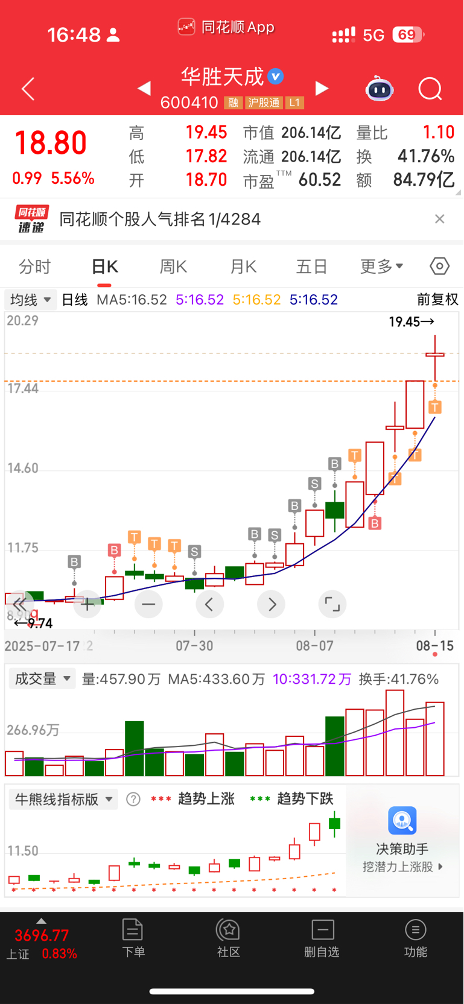The width and height of the screenshot is (464, 1004).
Task: Open the 牛熊线指标版 dropdown
Action: click(63, 800)
